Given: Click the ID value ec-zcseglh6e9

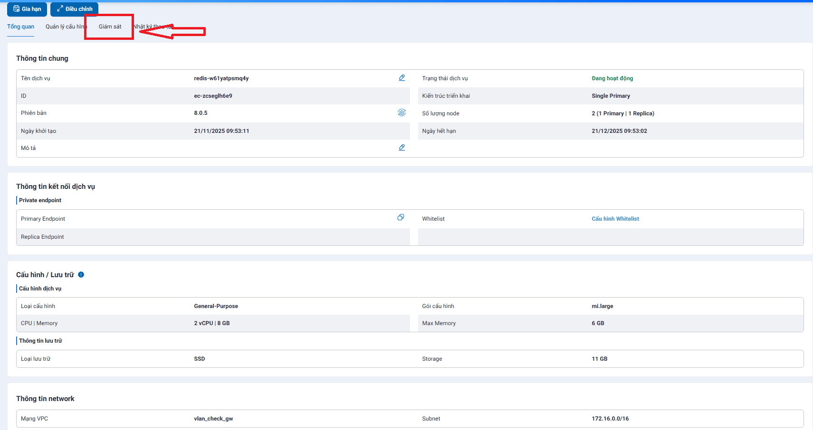Looking at the screenshot, I should coord(213,96).
